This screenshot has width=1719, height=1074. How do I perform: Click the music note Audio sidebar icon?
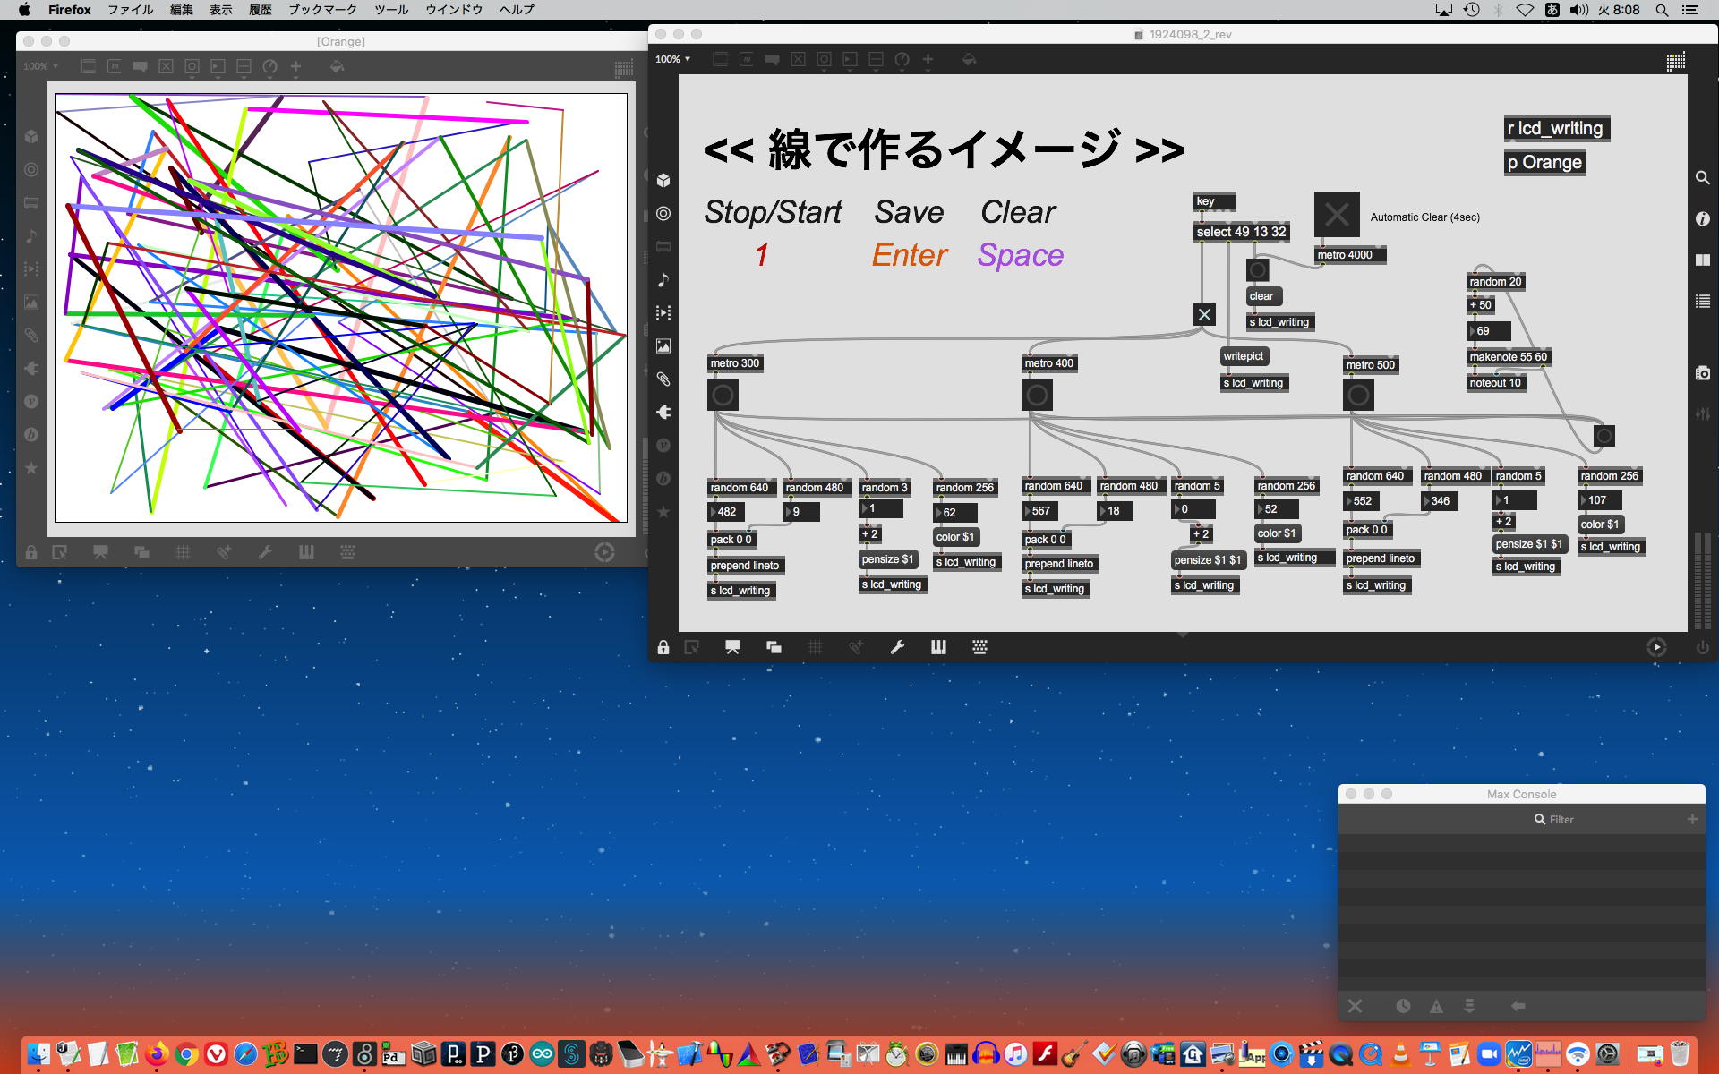pyautogui.click(x=663, y=280)
